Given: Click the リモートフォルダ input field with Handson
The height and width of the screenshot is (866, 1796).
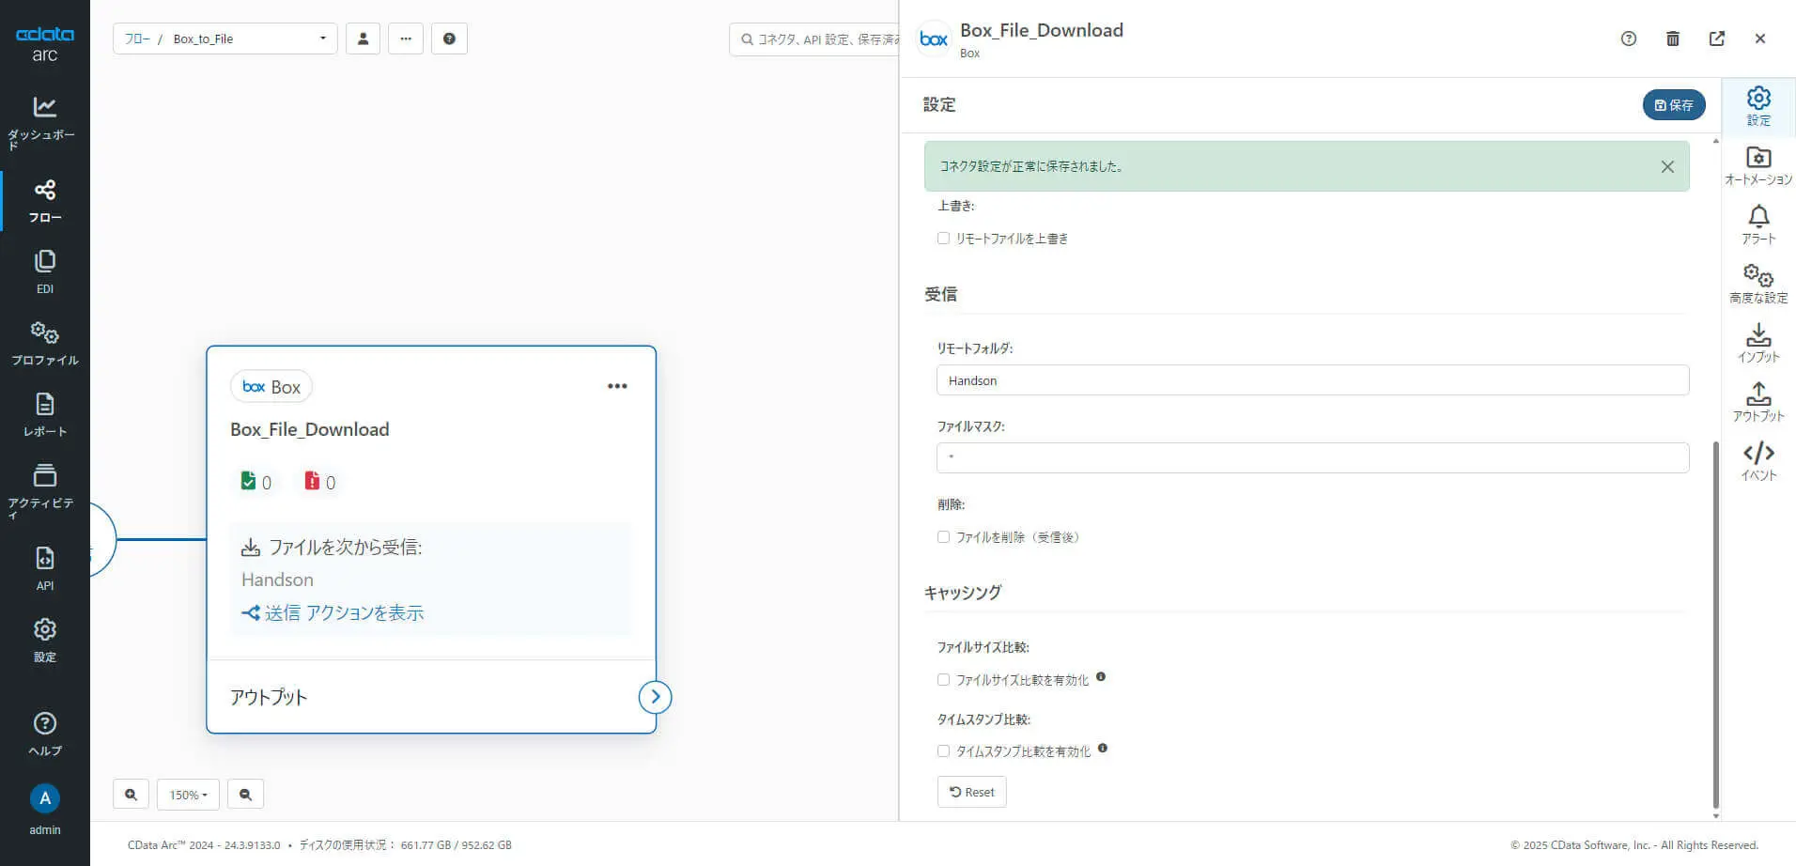Looking at the screenshot, I should (1312, 380).
